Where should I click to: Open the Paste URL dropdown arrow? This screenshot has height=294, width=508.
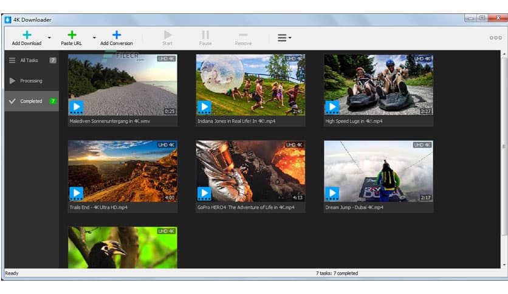[x=94, y=38]
